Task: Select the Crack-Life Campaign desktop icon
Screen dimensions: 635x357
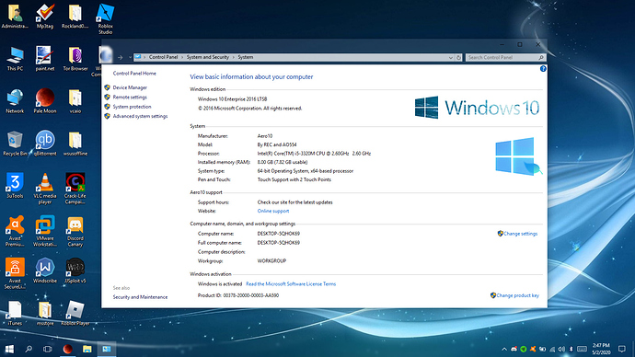Action: coord(75,189)
